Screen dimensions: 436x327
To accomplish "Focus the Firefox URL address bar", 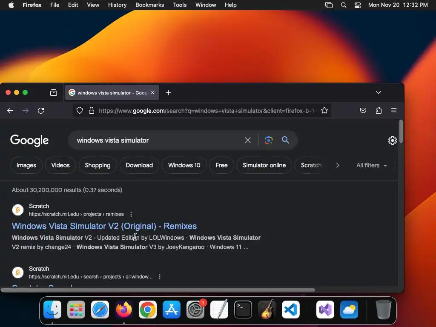I will point(207,111).
